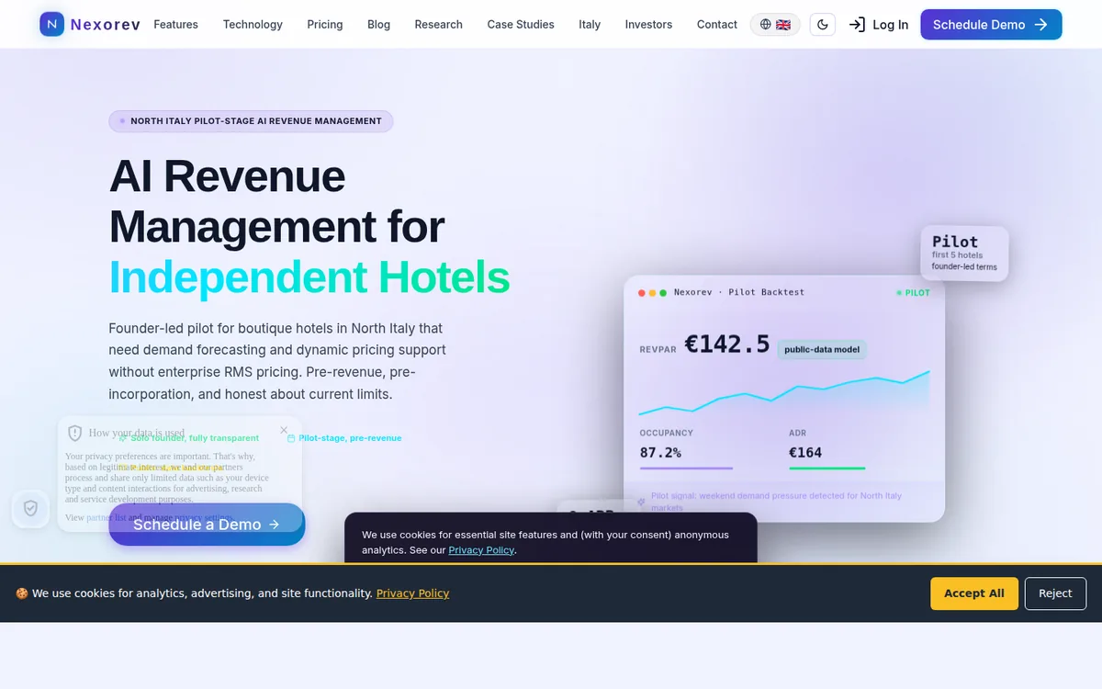Click the Pilot first 5 hotels card
Image resolution: width=1102 pixels, height=689 pixels.
tap(964, 254)
